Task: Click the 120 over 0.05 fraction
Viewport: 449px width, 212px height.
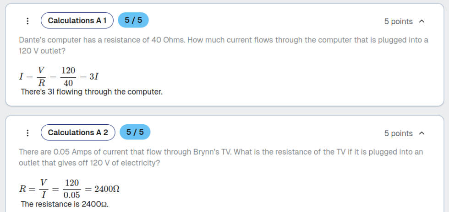Action: point(71,188)
